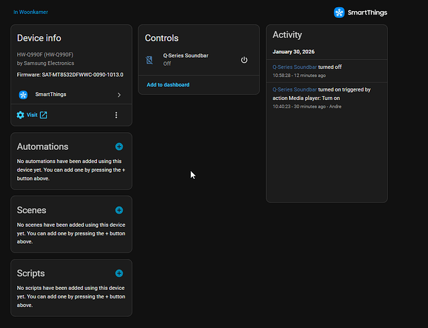Click Add to dashboard

pyautogui.click(x=168, y=85)
